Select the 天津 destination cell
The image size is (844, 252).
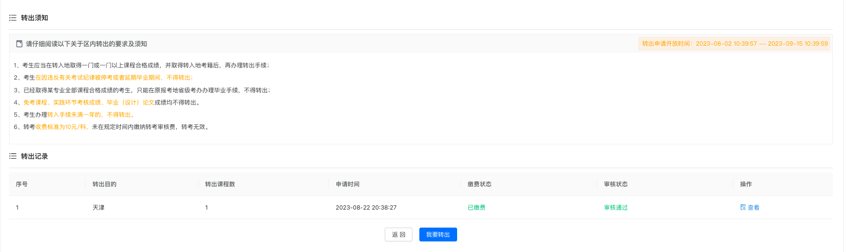(98, 207)
